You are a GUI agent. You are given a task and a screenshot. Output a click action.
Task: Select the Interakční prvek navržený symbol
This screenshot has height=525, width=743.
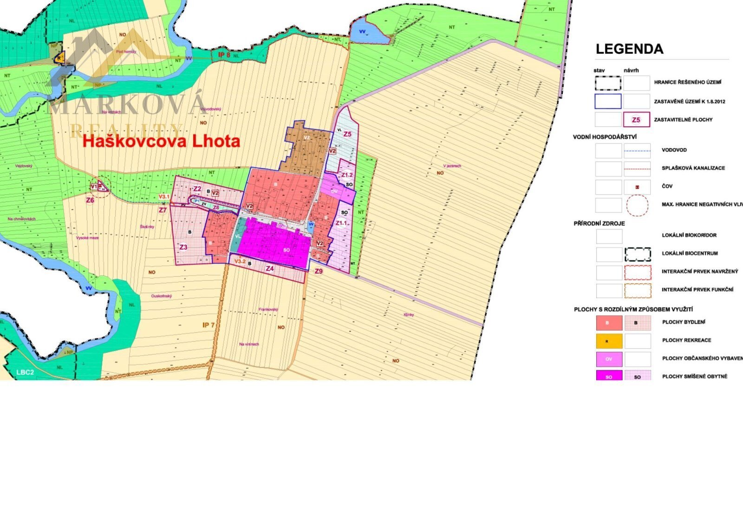[638, 272]
